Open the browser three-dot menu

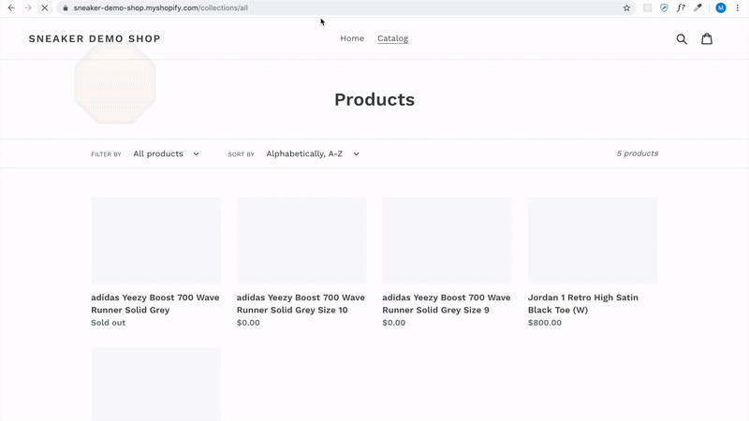pos(738,8)
